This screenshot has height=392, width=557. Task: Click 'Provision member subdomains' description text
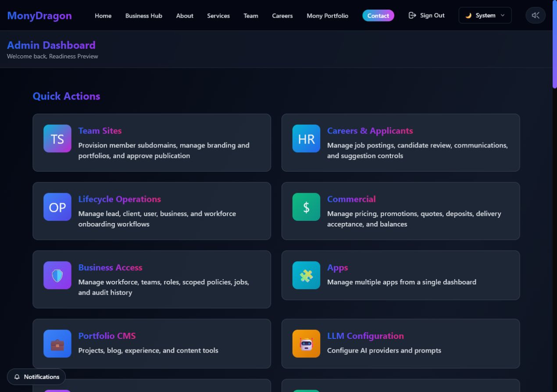pos(164,151)
